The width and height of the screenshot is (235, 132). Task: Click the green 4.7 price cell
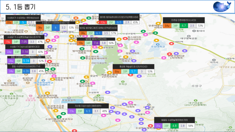coord(184,26)
